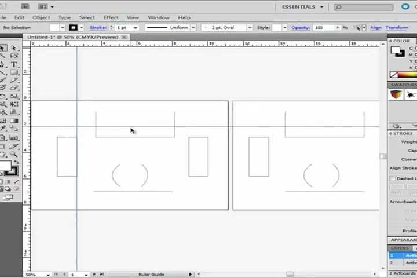Image resolution: width=417 pixels, height=278 pixels.
Task: Open the Arrange Documents dropdown arrow
Action: [52, 6]
